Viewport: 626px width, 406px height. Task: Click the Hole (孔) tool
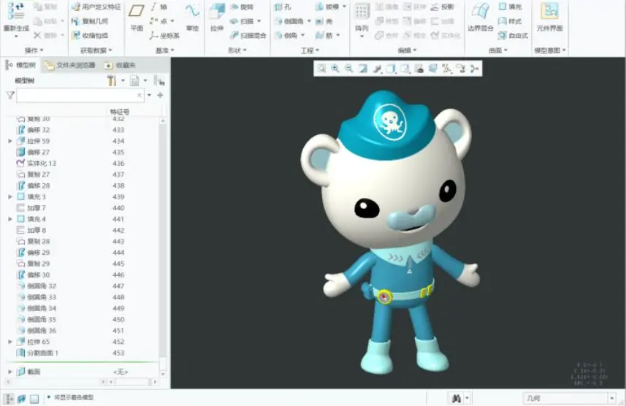coord(283,7)
